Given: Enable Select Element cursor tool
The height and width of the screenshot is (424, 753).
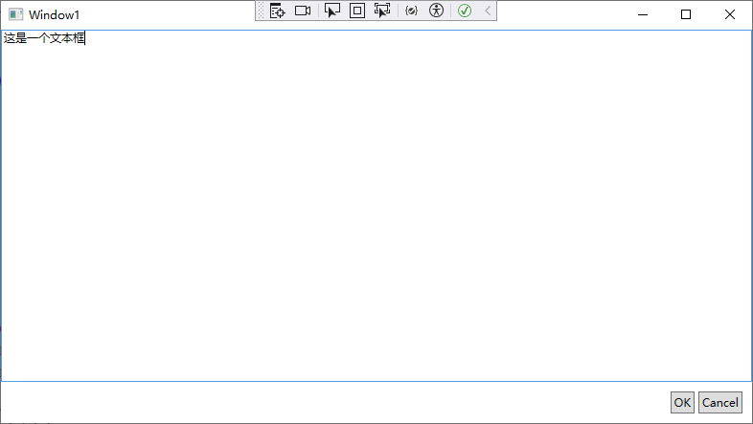Looking at the screenshot, I should [x=332, y=11].
